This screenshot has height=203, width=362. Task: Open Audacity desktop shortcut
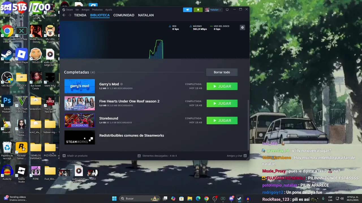7,173
